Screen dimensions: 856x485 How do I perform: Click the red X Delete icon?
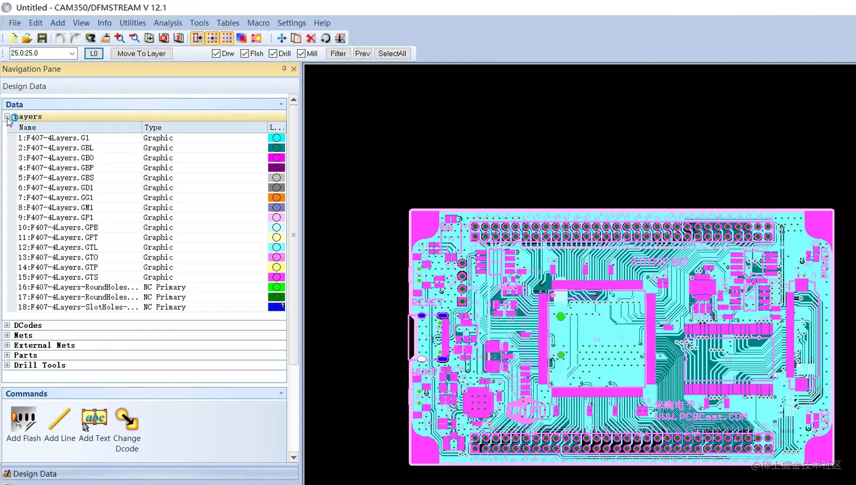311,38
